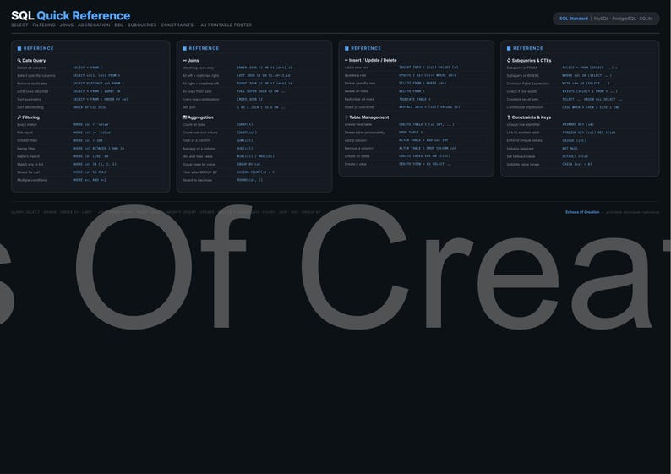Click the 'Add a column' row label
The width and height of the screenshot is (671, 474).
[x=356, y=140]
